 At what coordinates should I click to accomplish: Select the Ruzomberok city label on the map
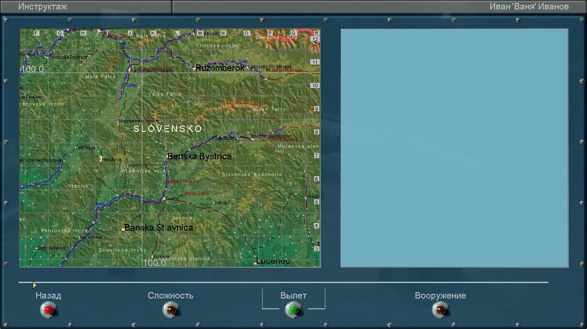[220, 68]
